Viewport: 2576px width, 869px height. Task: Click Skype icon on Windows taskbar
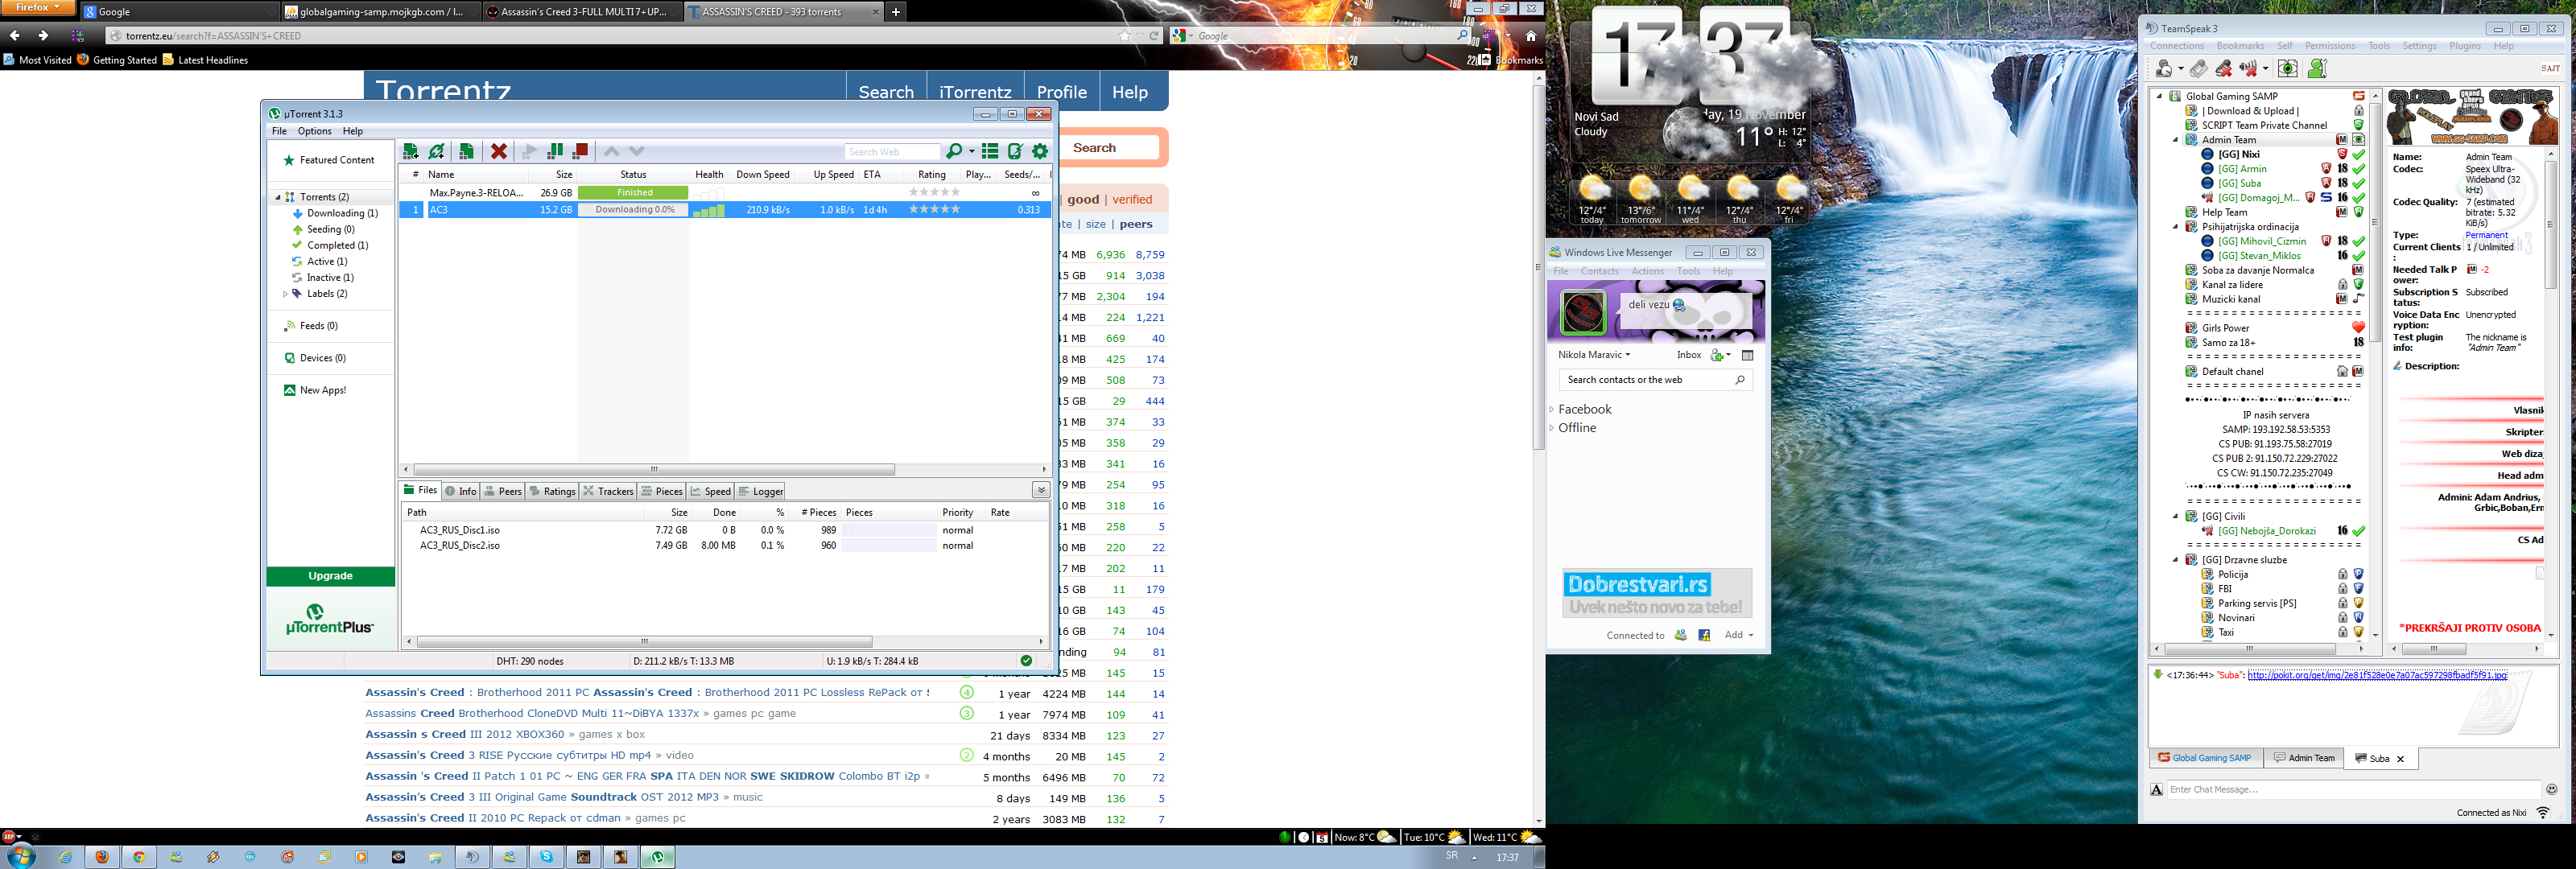[546, 856]
